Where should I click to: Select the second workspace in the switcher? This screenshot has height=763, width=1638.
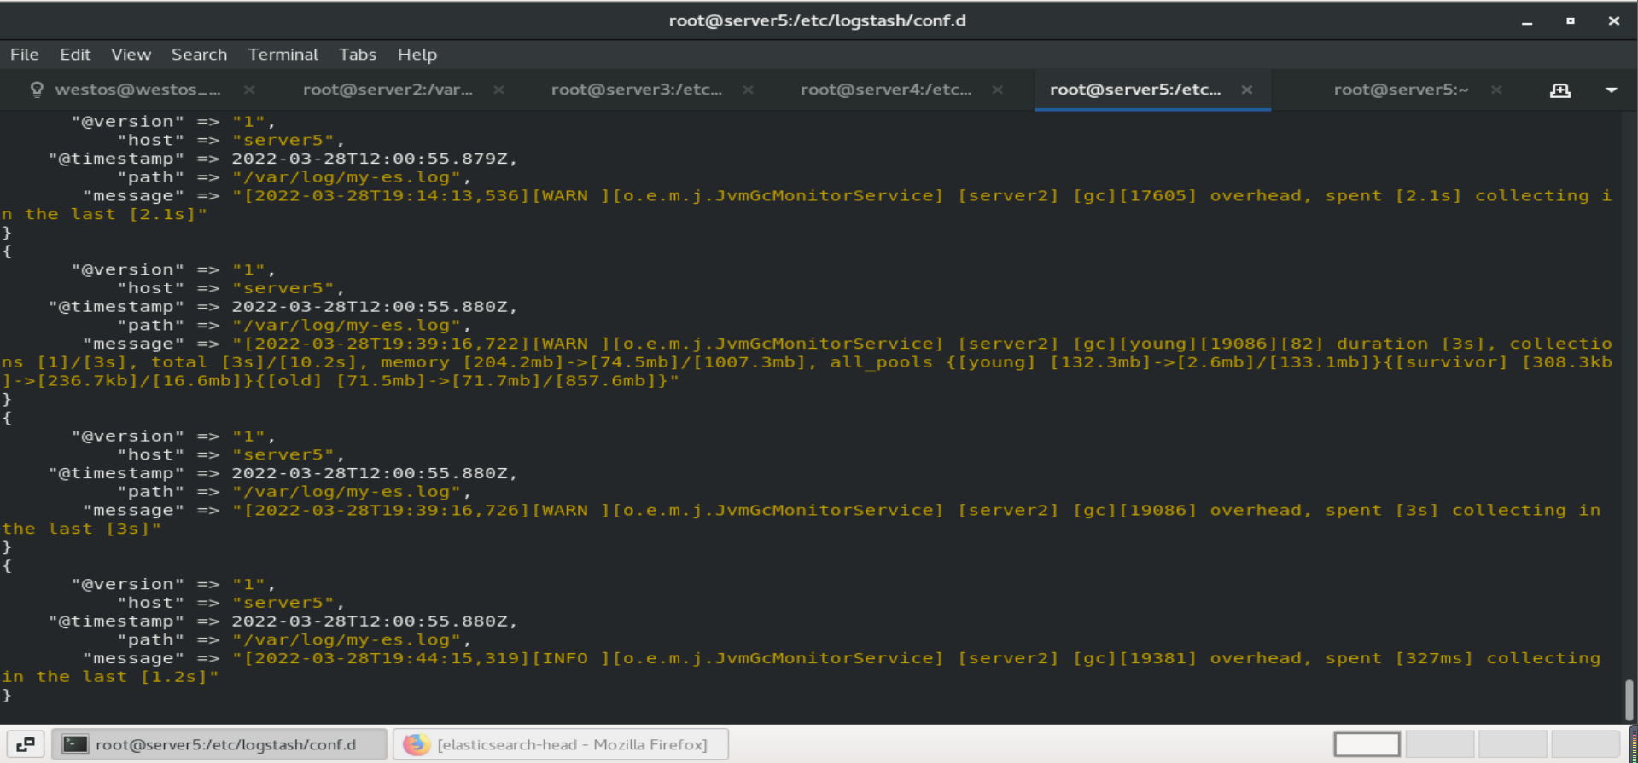pyautogui.click(x=1439, y=744)
